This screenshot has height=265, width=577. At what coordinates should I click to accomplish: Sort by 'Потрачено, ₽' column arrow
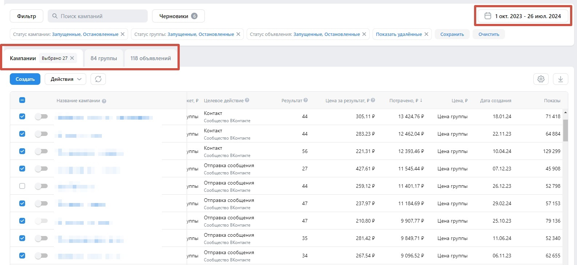(x=421, y=100)
